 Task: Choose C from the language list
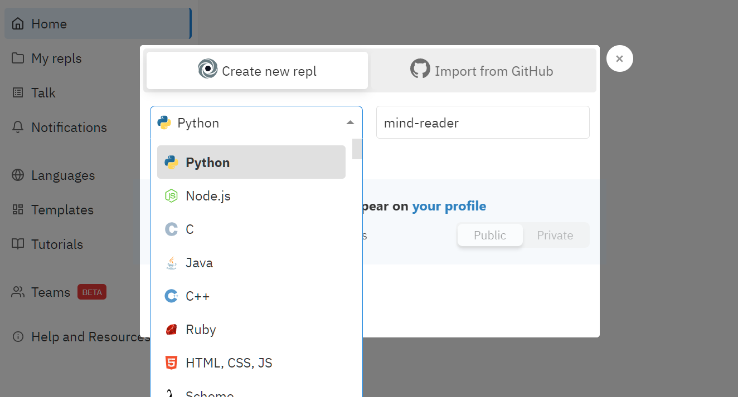(x=251, y=229)
